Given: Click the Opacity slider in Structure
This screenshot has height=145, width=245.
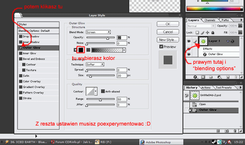Looking at the screenshot, I should click(x=100, y=37).
